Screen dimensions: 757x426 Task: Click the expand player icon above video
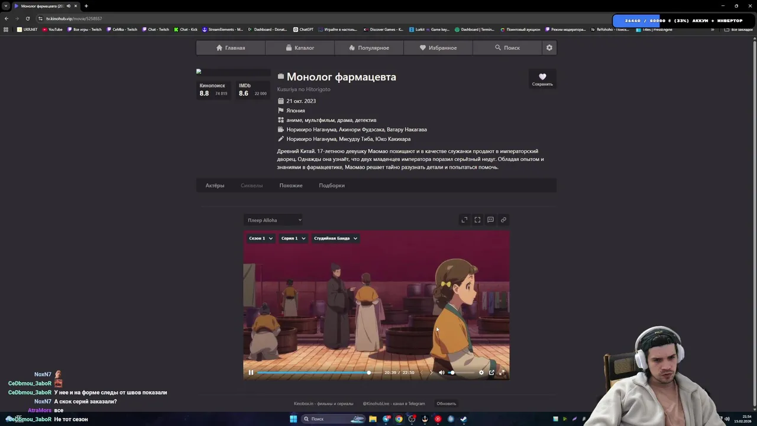(x=464, y=220)
